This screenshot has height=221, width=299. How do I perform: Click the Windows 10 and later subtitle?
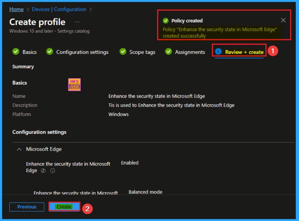pyautogui.click(x=49, y=31)
